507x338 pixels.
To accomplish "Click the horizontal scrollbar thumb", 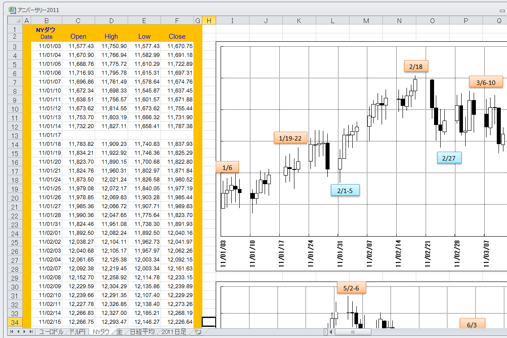I will point(353,332).
